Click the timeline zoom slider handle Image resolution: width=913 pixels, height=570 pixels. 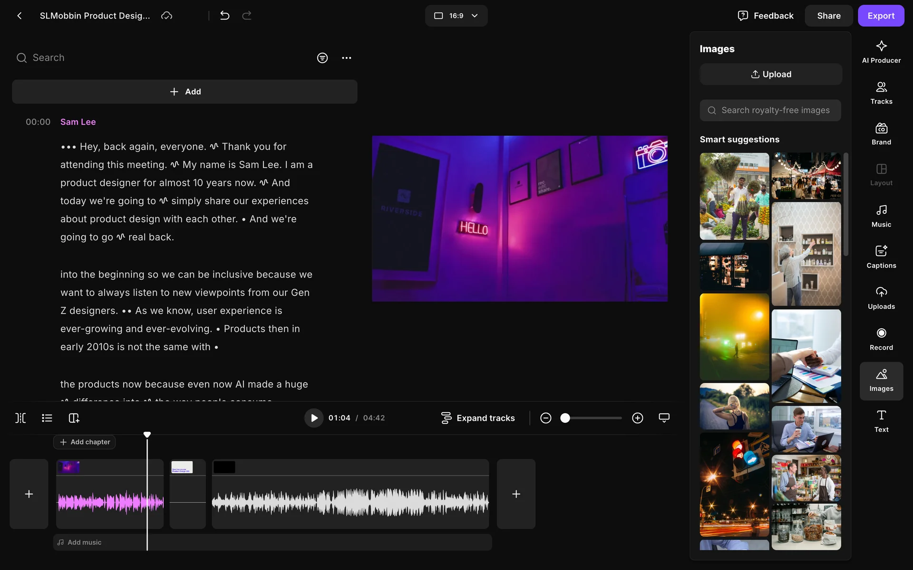[565, 418]
